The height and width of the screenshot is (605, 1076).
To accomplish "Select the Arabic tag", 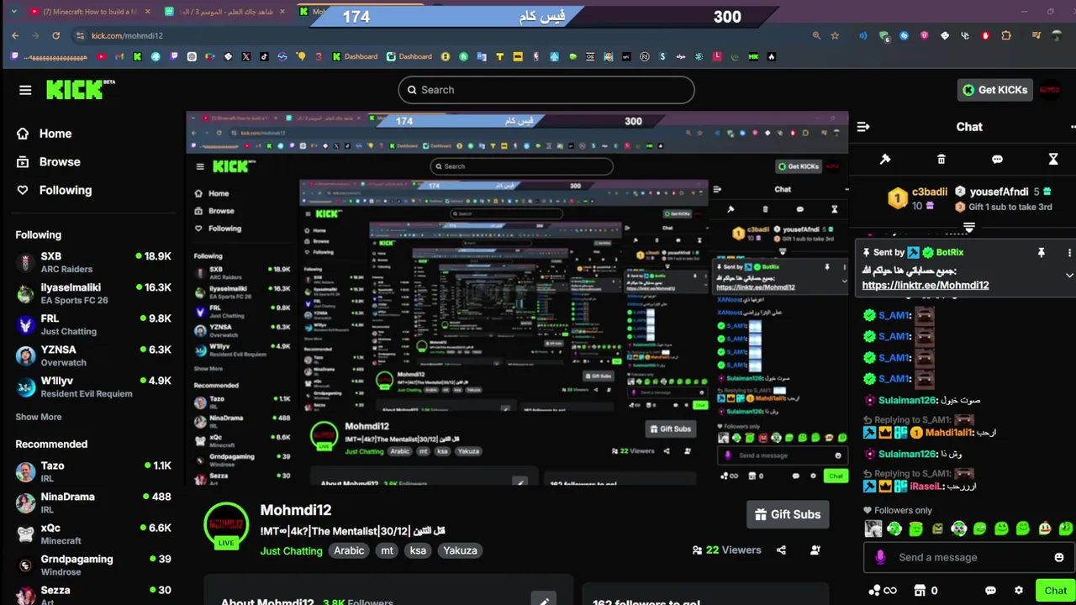I will (349, 550).
